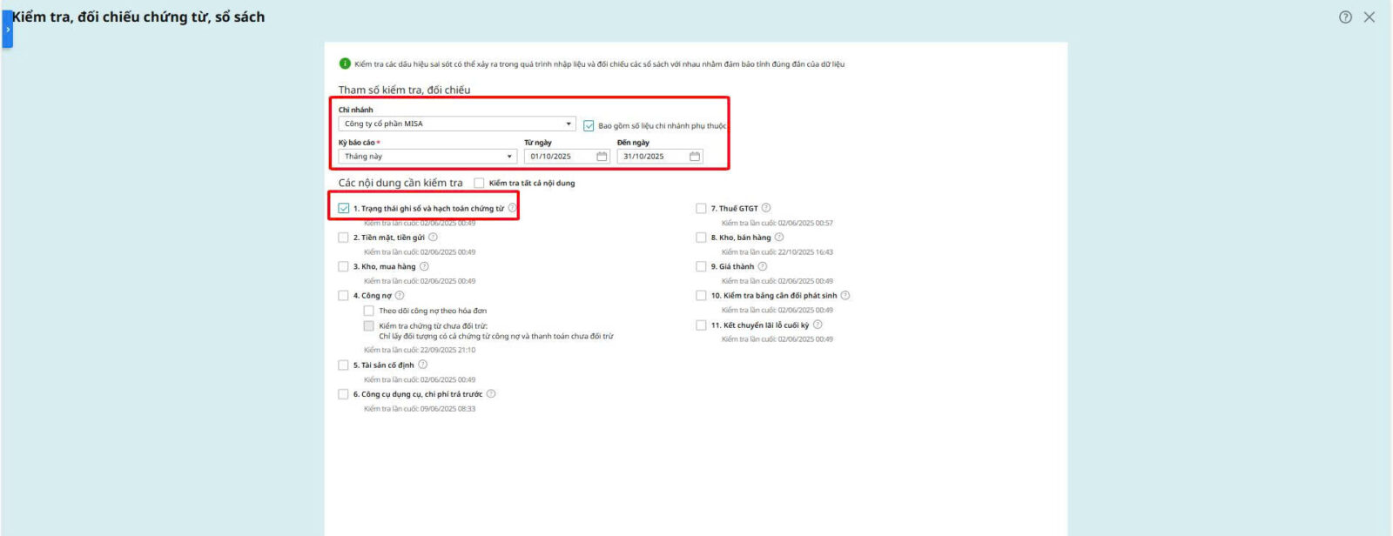The image size is (1393, 536).
Task: Click timestamp Kiểm tra lần cuối 22/10/2025 16:43
Action: (x=777, y=251)
